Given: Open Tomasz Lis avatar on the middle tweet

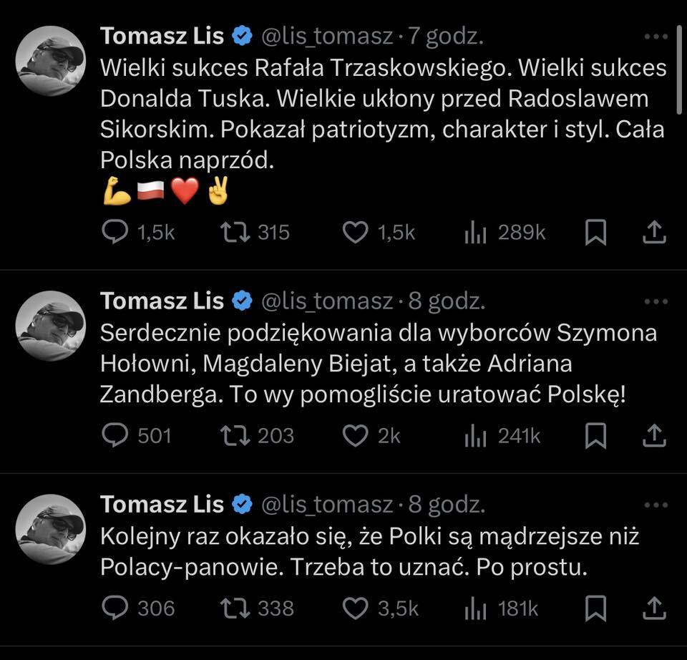Looking at the screenshot, I should 51,325.
